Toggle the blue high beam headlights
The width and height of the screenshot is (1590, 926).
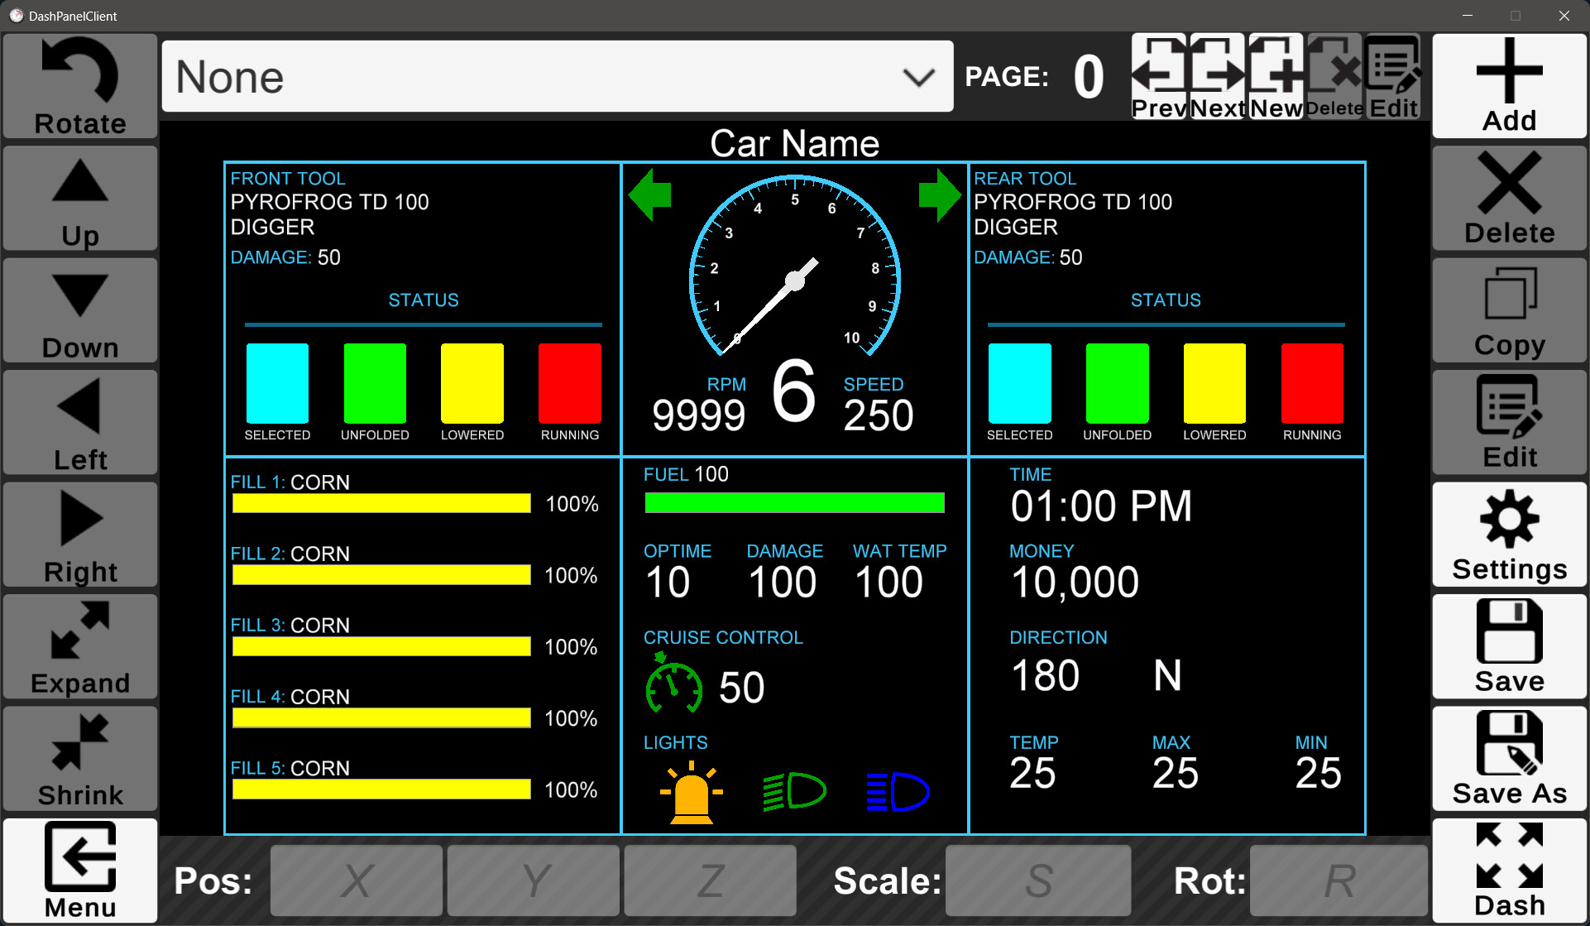pyautogui.click(x=896, y=790)
